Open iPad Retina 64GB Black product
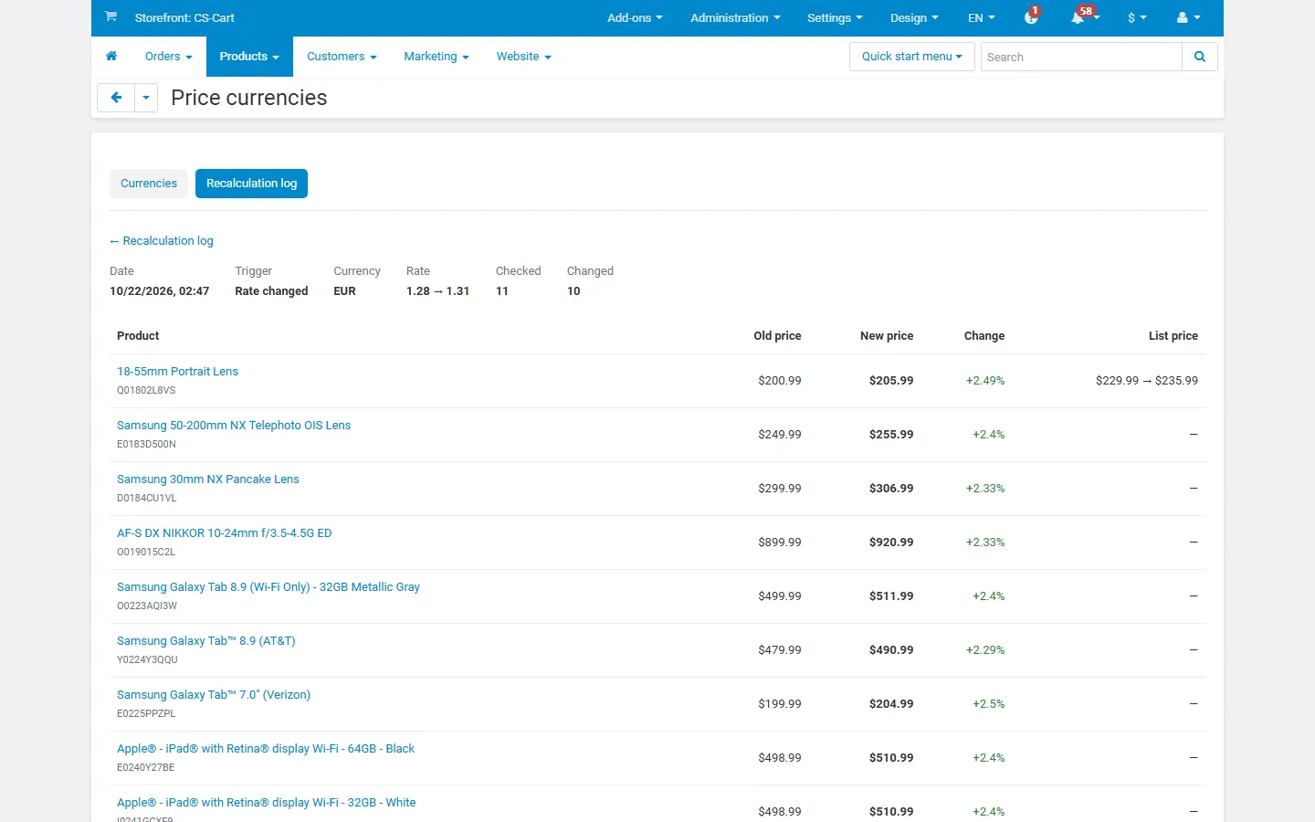The height and width of the screenshot is (822, 1315). pos(266,749)
